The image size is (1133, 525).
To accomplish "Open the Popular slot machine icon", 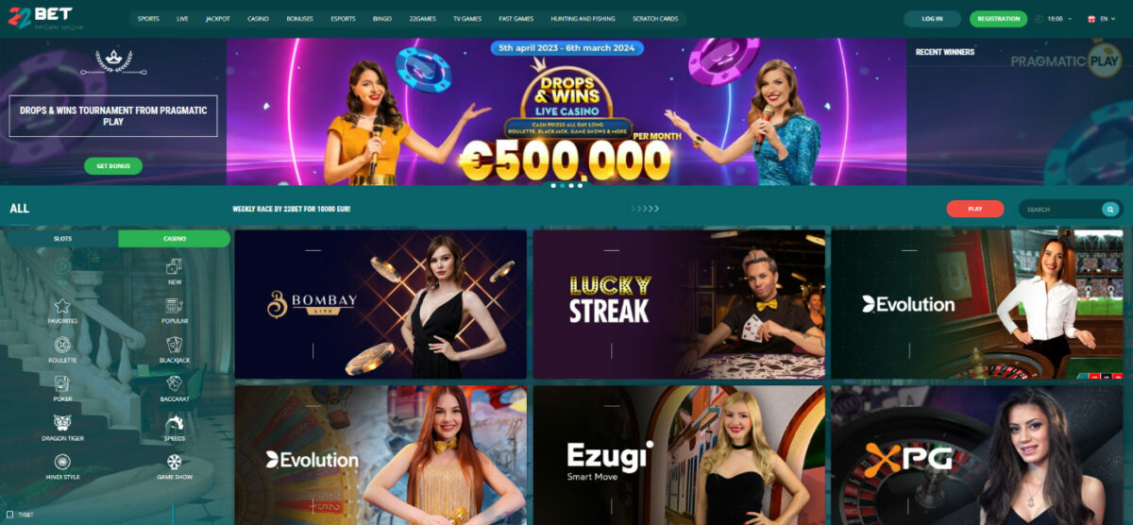I will click(175, 306).
